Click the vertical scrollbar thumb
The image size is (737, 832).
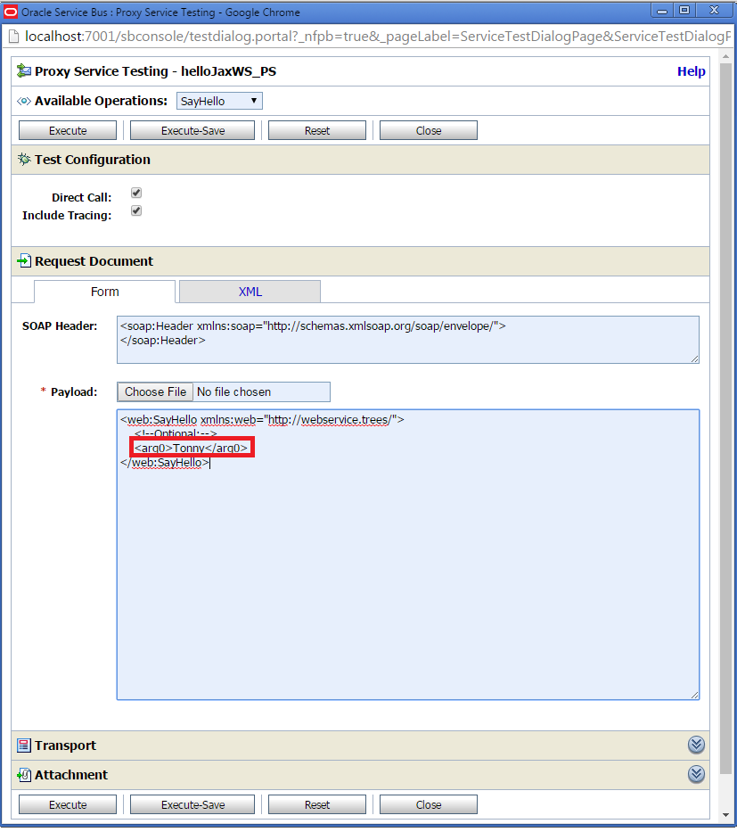726,418
